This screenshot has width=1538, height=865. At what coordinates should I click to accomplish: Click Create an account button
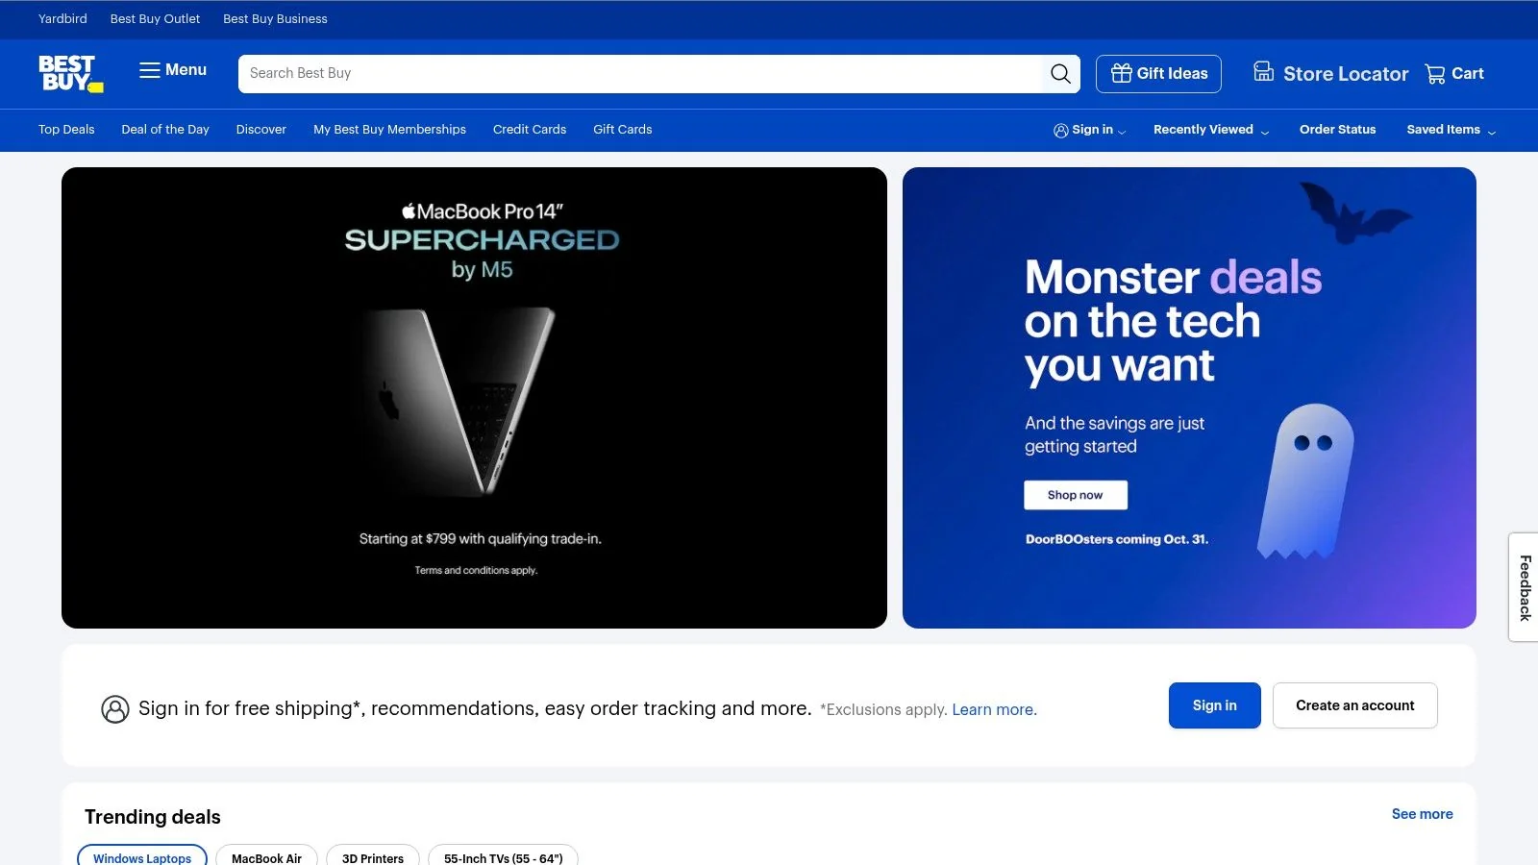point(1355,705)
